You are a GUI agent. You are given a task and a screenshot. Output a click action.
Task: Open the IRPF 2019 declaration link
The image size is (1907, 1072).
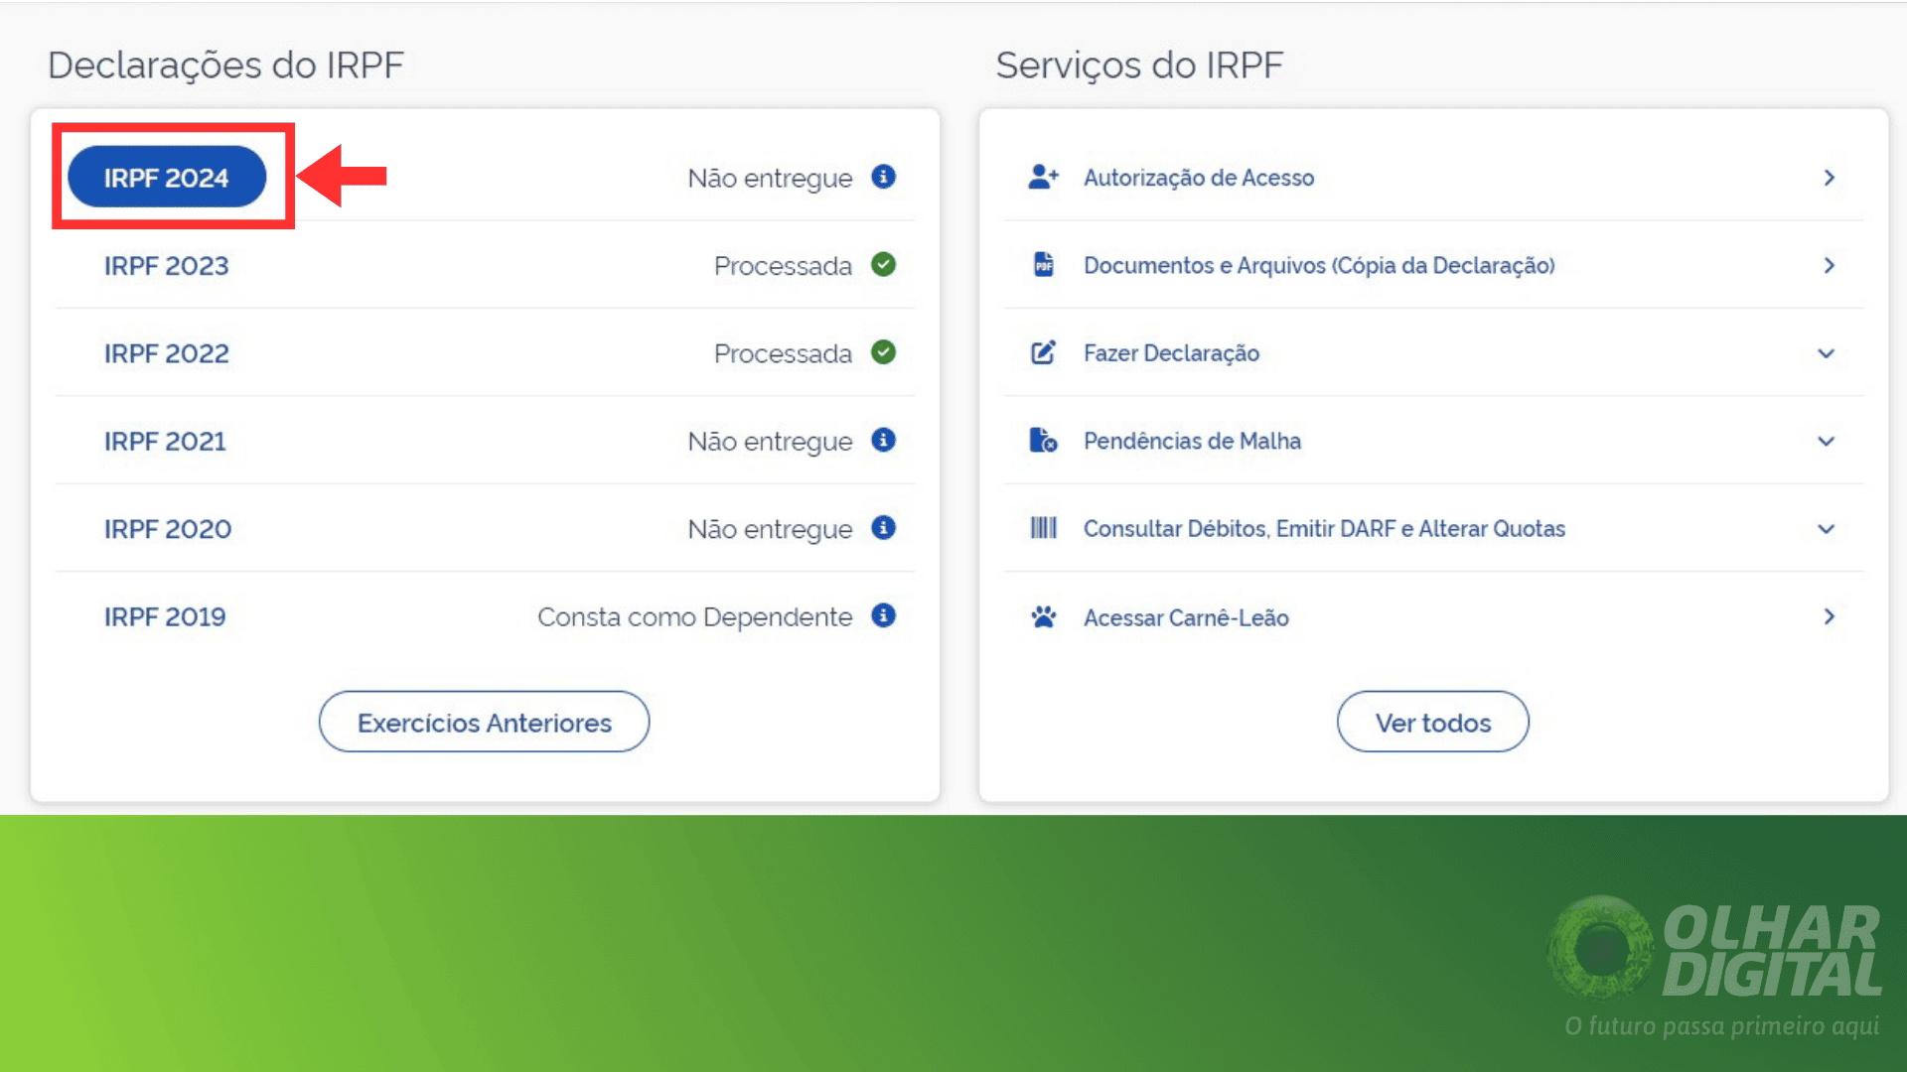click(165, 616)
